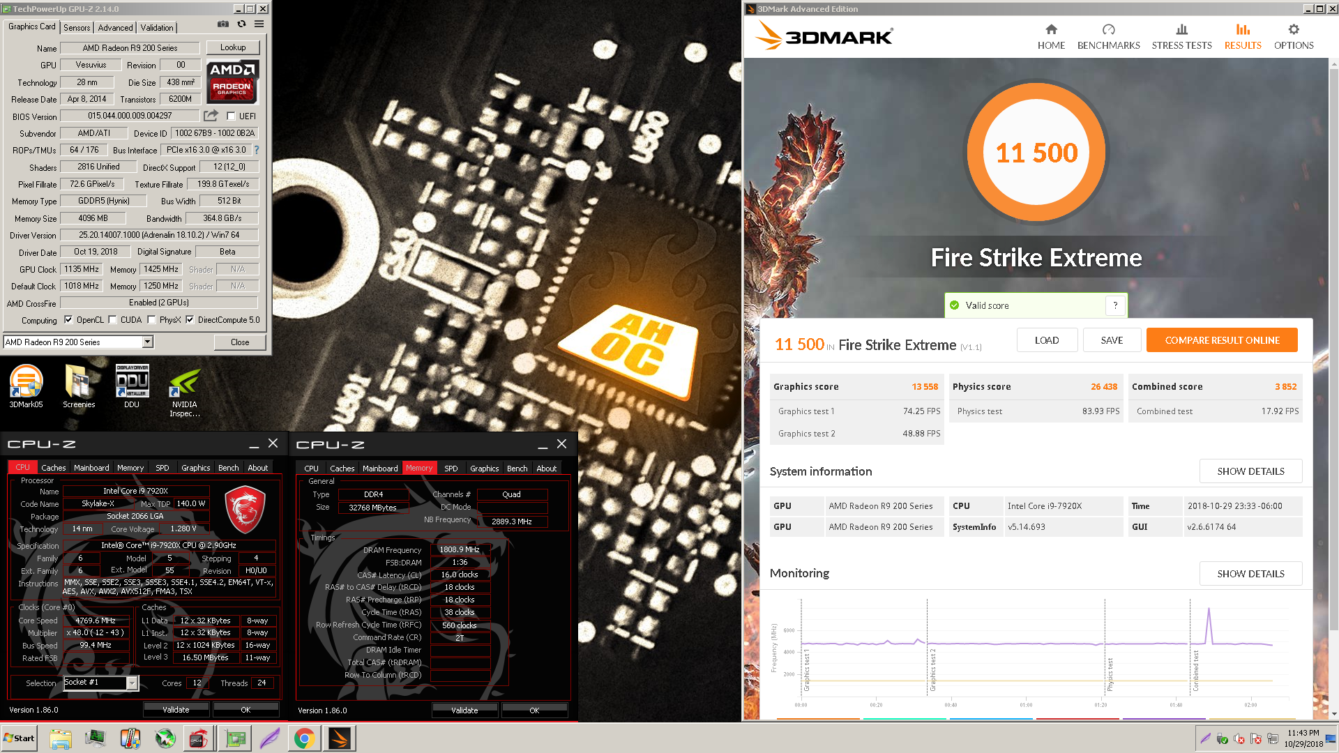Open 3DMark Benchmarks section
Screen dimensions: 1339x753
1108,37
